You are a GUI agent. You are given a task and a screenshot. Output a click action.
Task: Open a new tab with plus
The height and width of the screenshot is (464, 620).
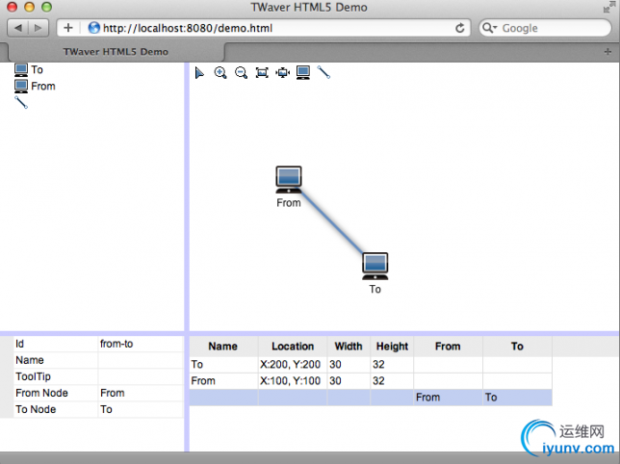click(607, 52)
